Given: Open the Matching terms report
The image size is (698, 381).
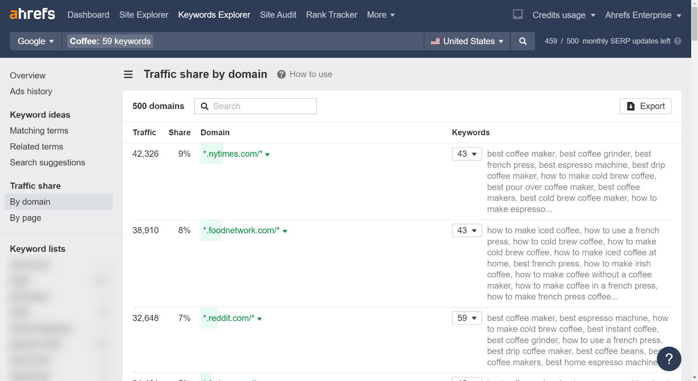Looking at the screenshot, I should click(x=39, y=130).
